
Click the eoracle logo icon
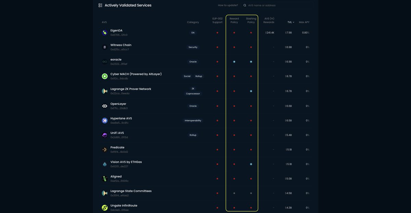tap(105, 62)
